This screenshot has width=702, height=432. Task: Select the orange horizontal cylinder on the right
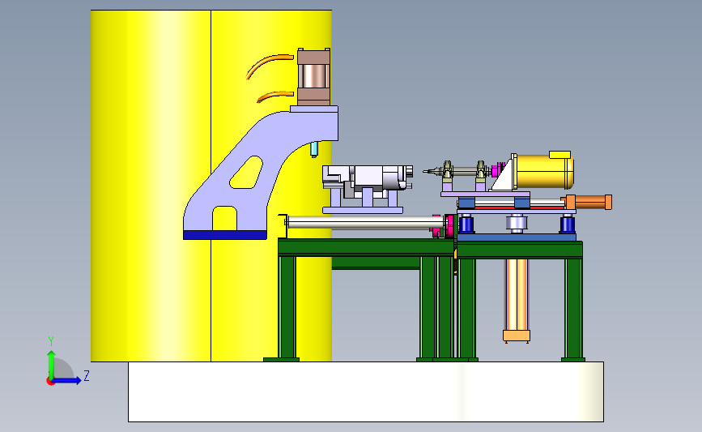pos(589,202)
